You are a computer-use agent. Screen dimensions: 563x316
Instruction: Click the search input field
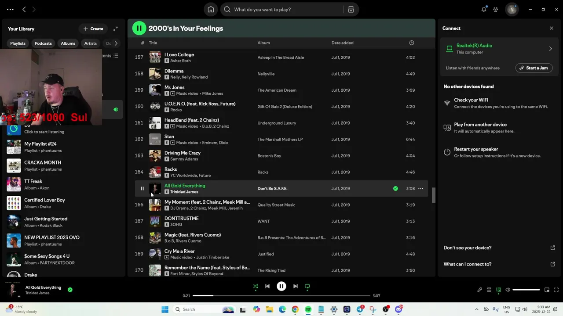281,9
